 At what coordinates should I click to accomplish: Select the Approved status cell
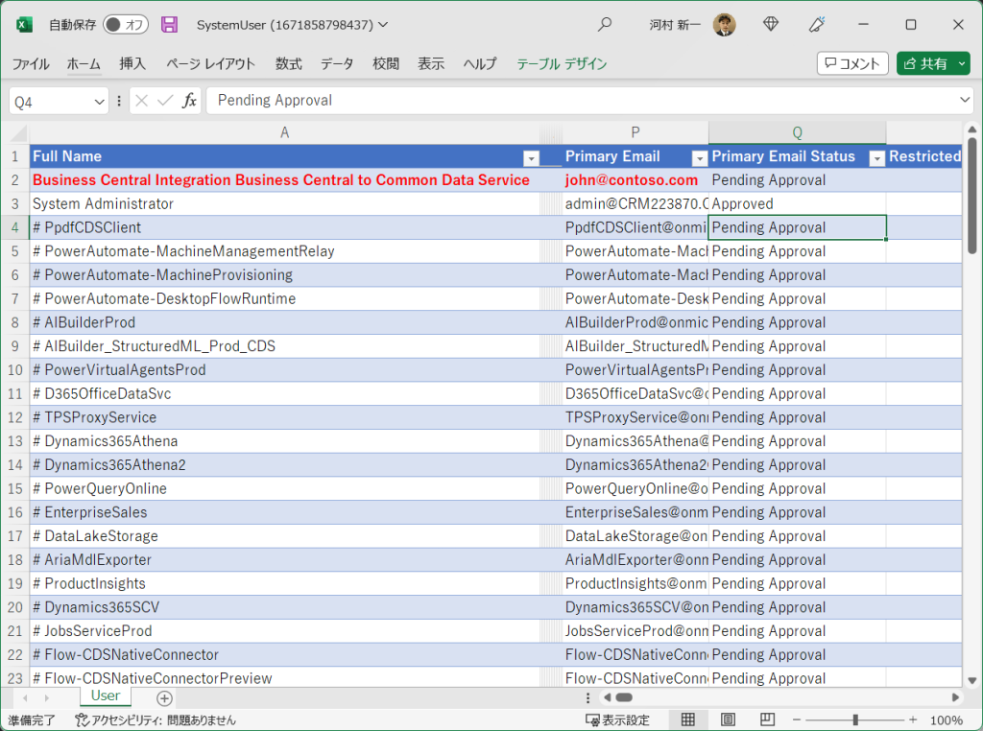pos(797,204)
